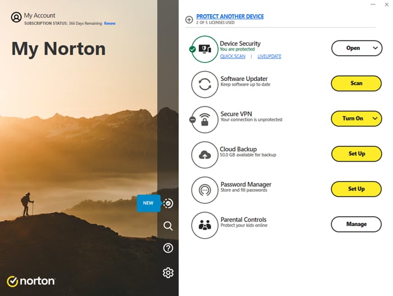Viewport: 393px width, 296px height.
Task: Open the search magnifier in sidebar
Action: 168,226
